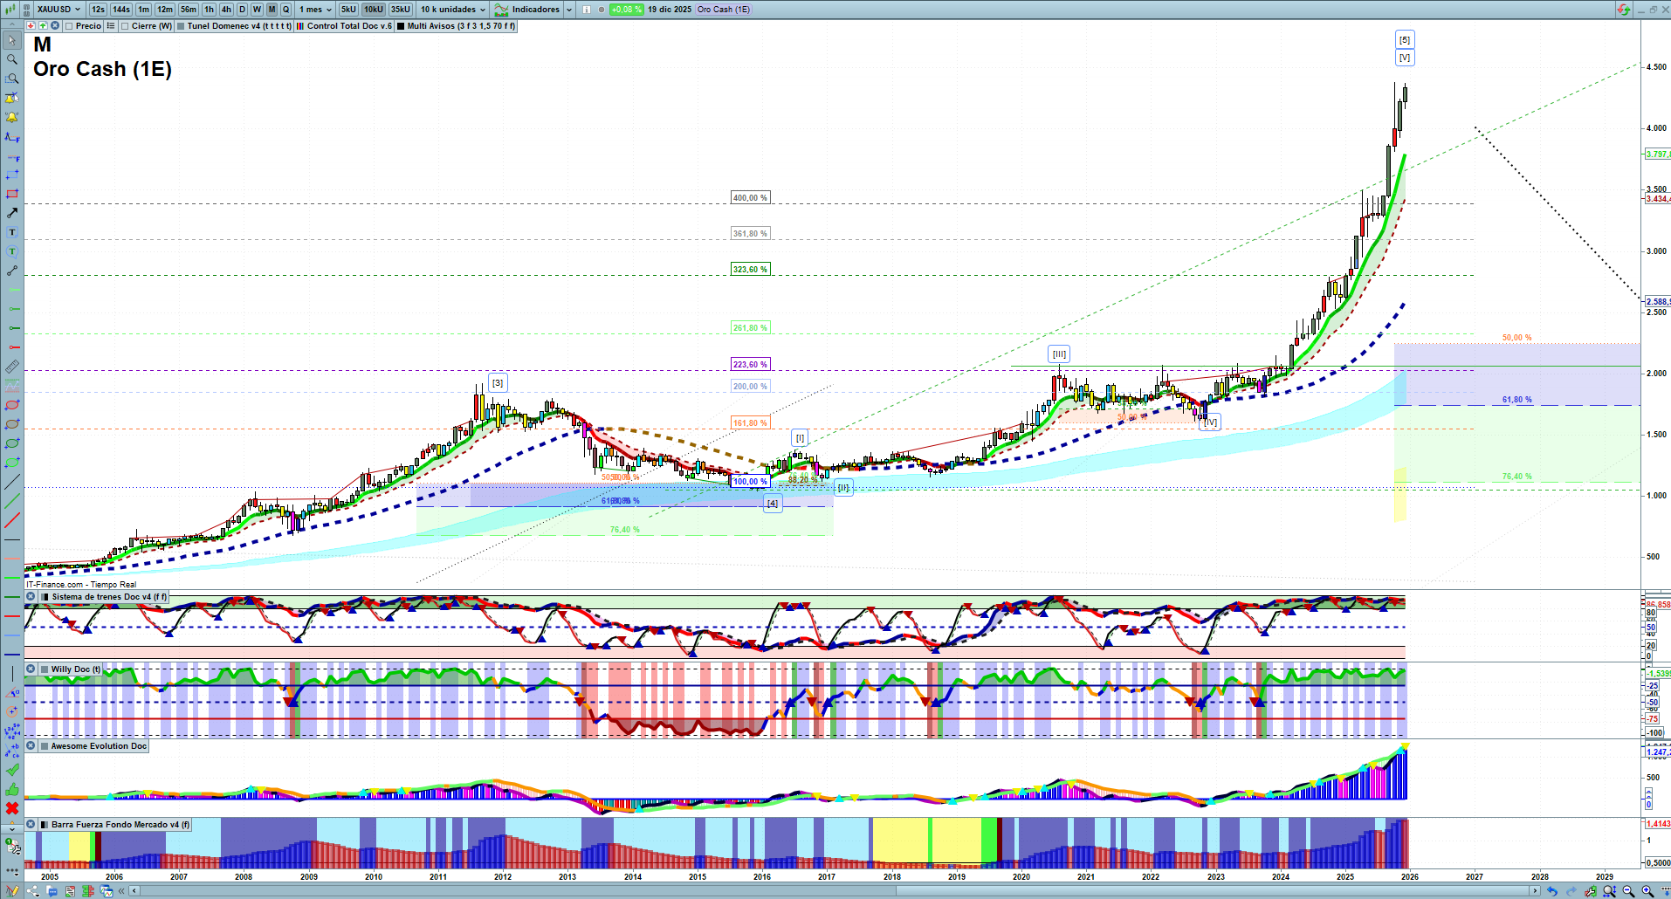Select the ruler measurement tool

[x=11, y=367]
